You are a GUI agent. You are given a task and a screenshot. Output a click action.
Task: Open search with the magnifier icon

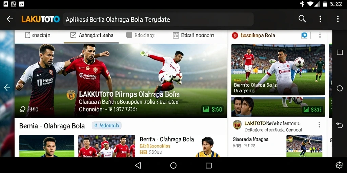tap(302, 19)
